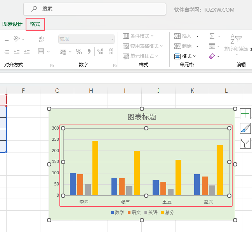The image size is (252, 232).
Task: Click the clear eraser icon
Action: (x=212, y=56)
